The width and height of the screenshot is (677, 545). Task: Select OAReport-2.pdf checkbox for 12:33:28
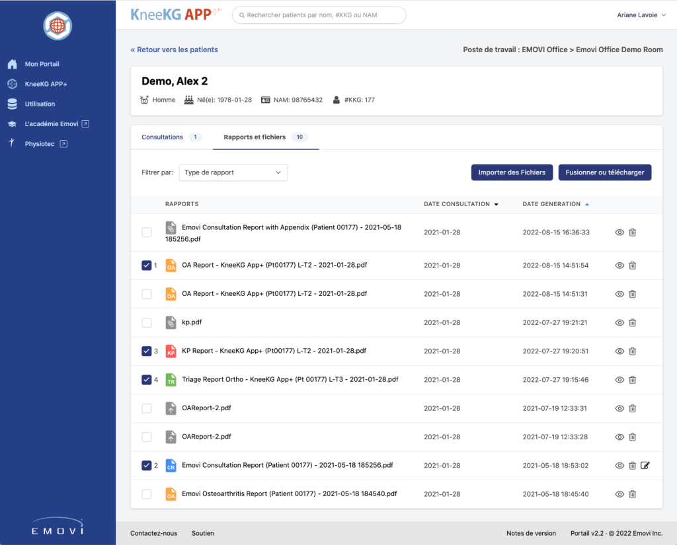[147, 437]
